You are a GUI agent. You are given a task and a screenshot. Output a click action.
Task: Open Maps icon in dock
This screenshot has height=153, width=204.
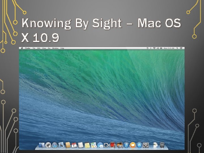click(94, 145)
